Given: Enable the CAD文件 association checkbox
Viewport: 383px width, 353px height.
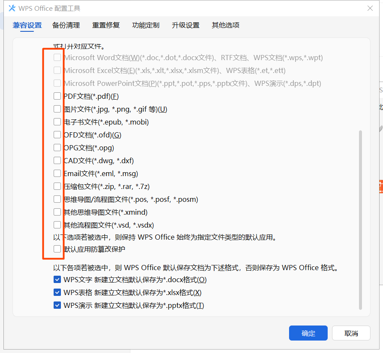Looking at the screenshot, I should (57, 160).
